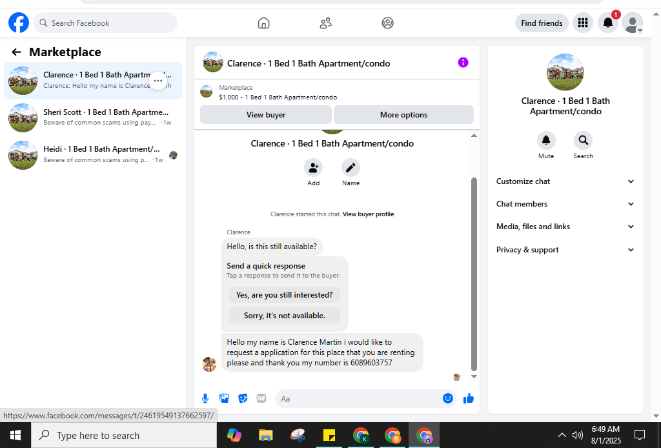
Task: Expand Media, files and links section
Action: coord(565,227)
